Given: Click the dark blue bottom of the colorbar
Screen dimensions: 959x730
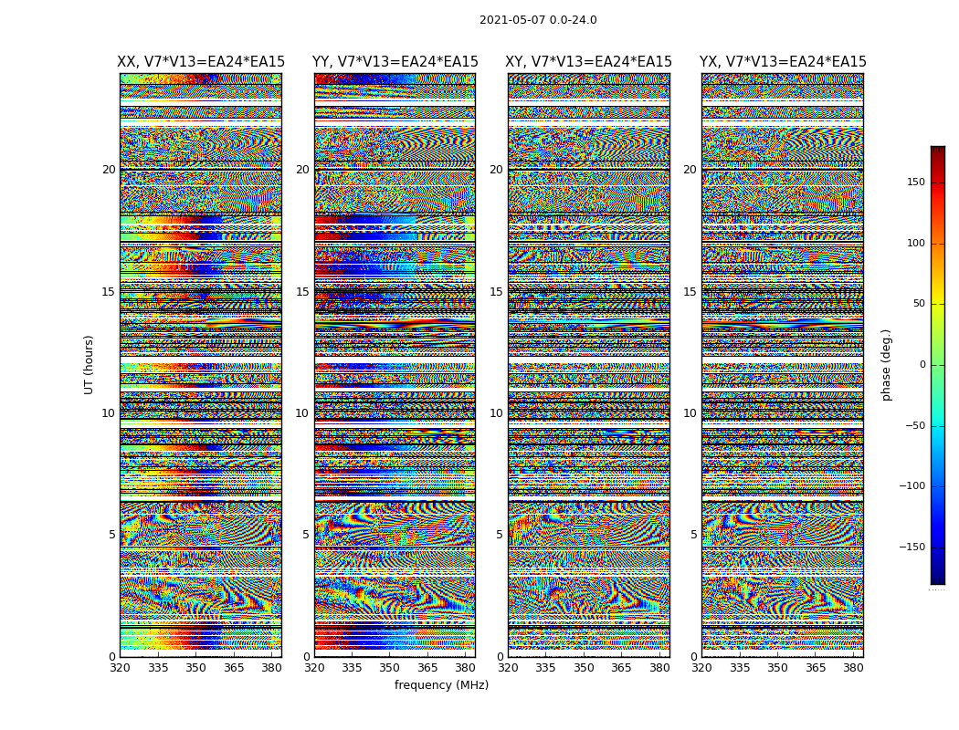Looking at the screenshot, I should 938,579.
